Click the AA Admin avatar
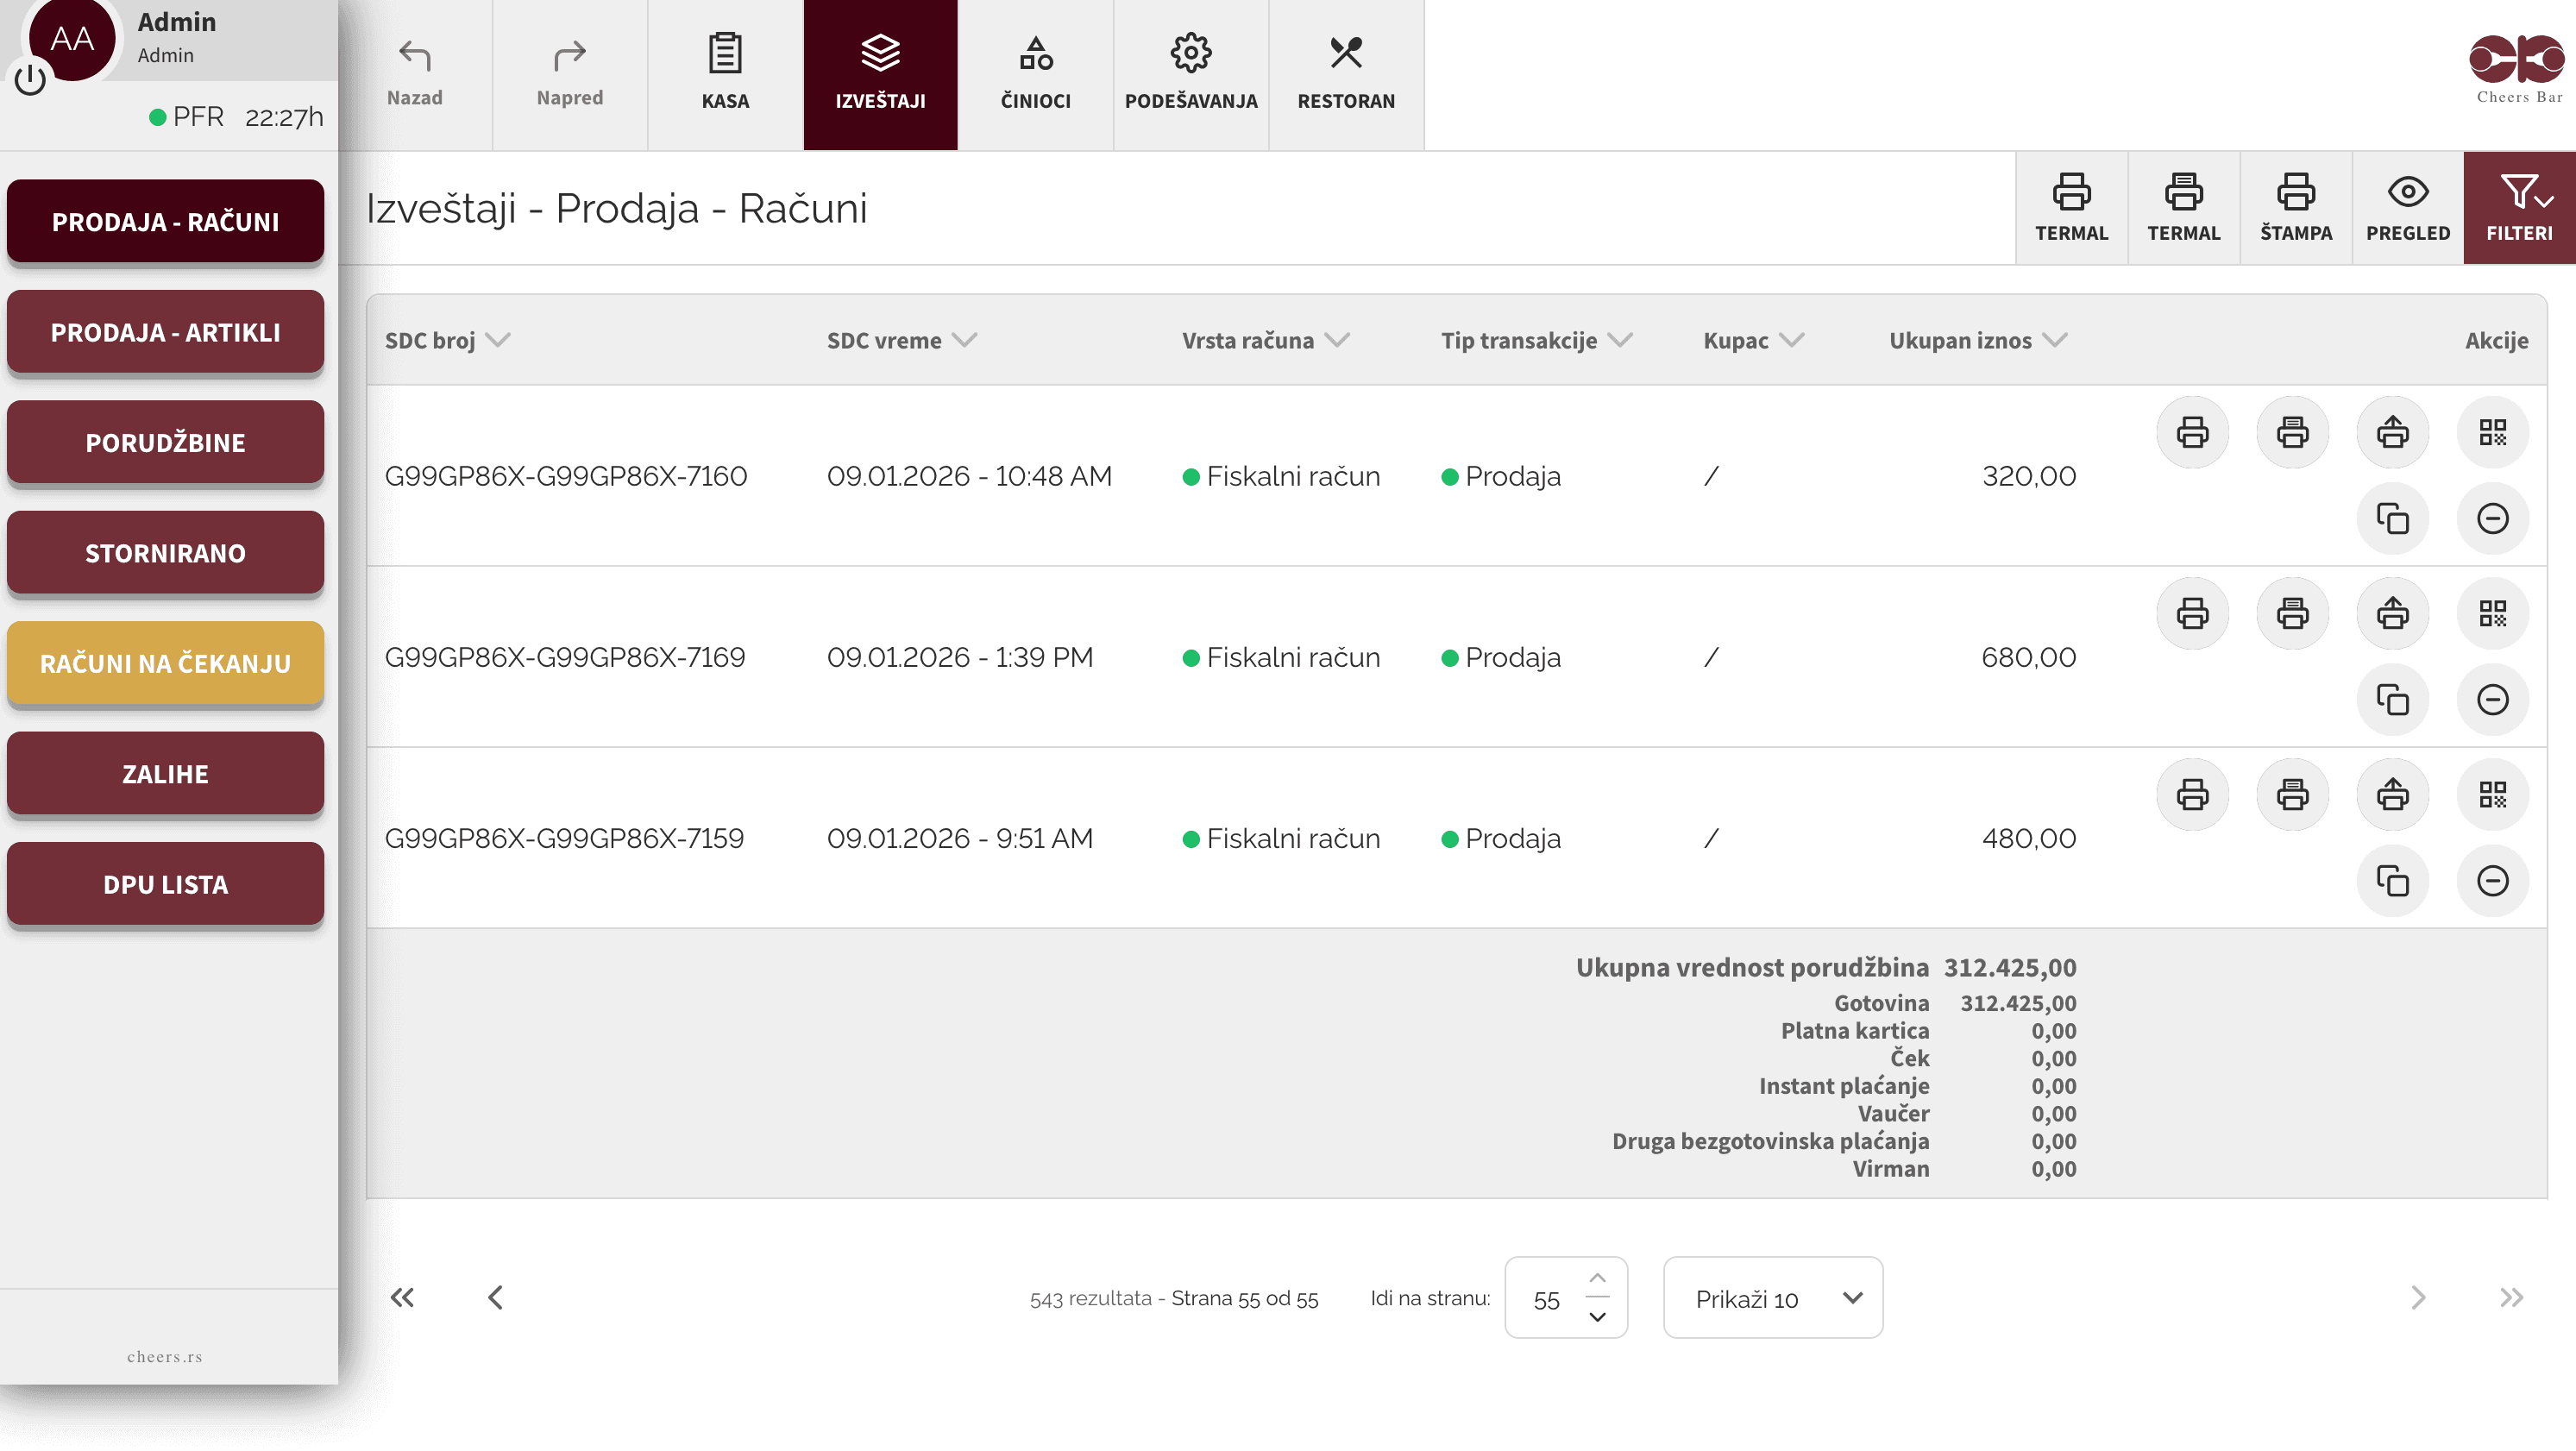This screenshot has height=1451, width=2576. (x=72, y=38)
